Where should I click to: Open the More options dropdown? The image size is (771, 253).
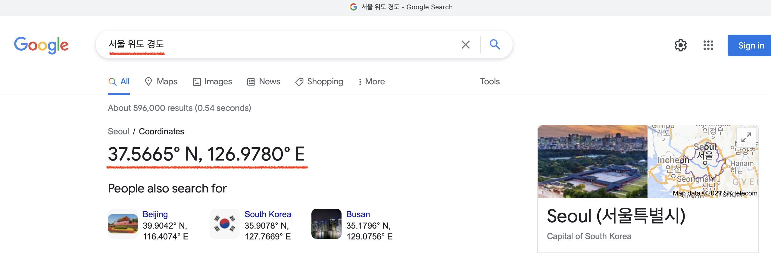click(x=372, y=81)
